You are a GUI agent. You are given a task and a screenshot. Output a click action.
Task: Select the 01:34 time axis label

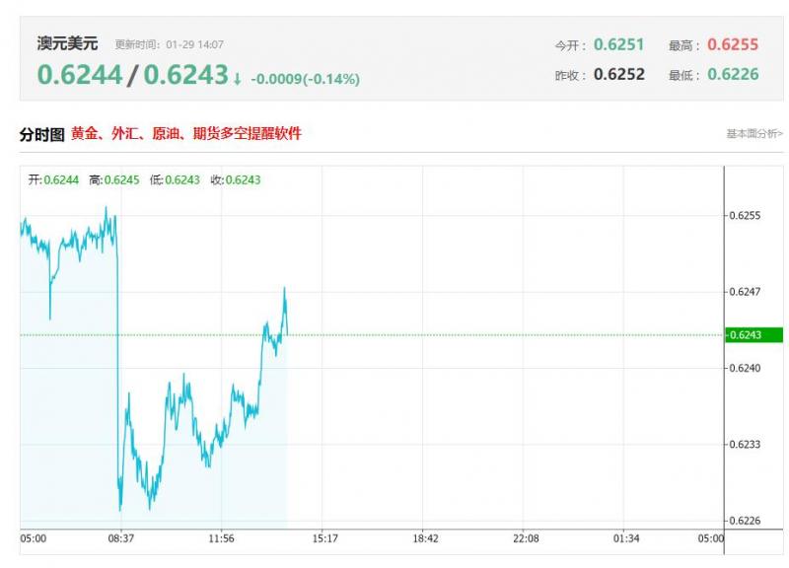tap(626, 538)
